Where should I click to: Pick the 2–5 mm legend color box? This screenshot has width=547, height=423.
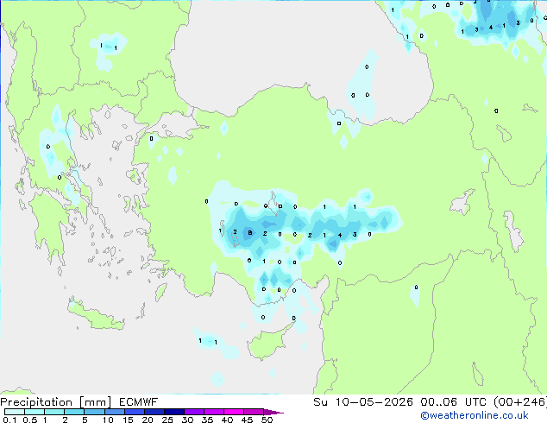click(74, 412)
